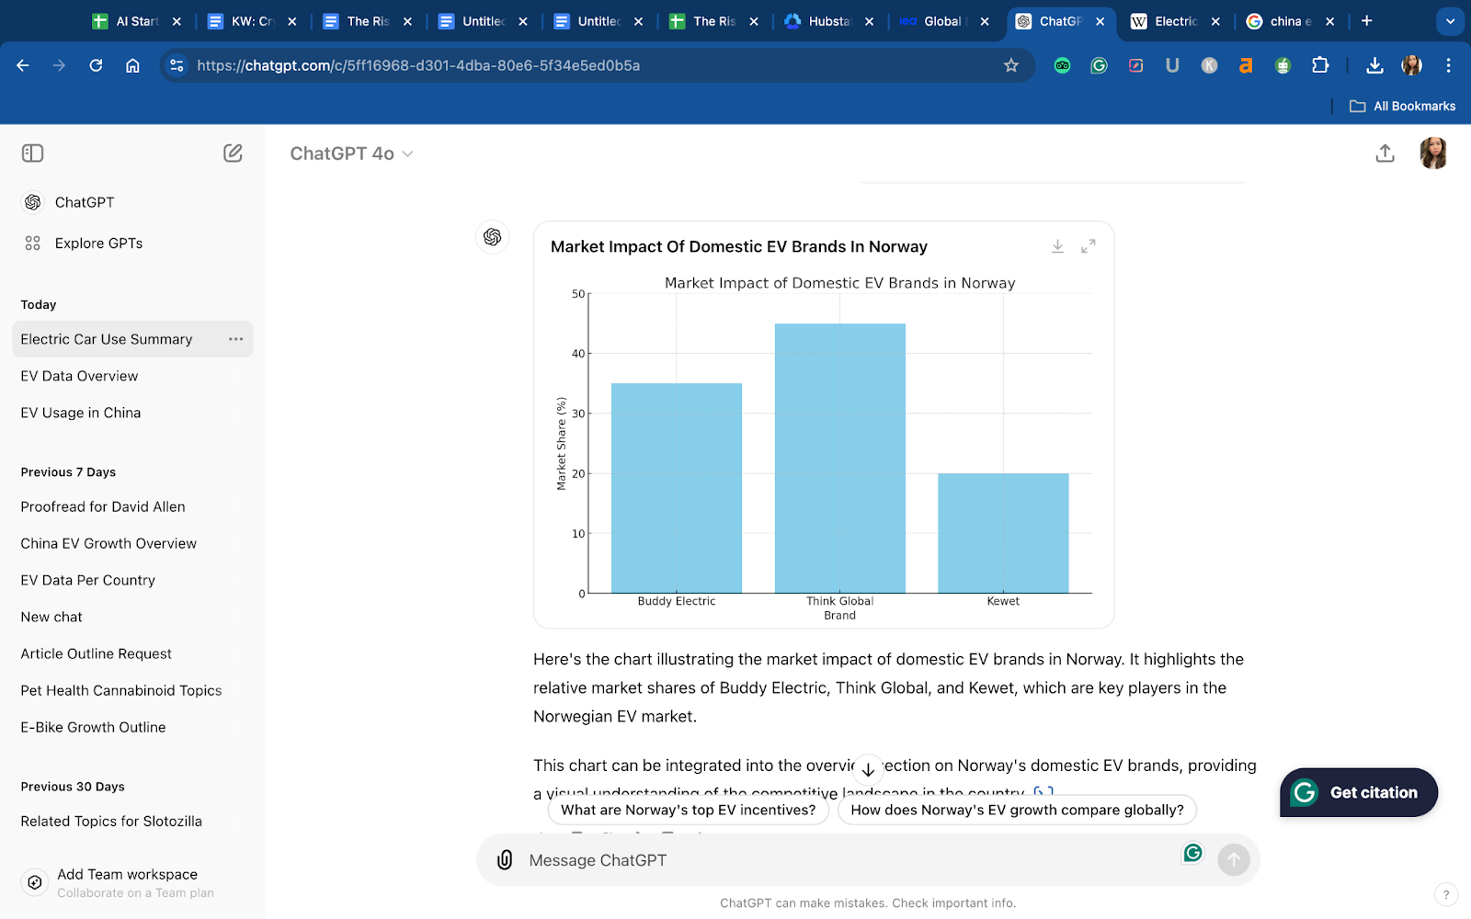Start a new chat with pencil icon
1471x919 pixels.
tap(233, 153)
